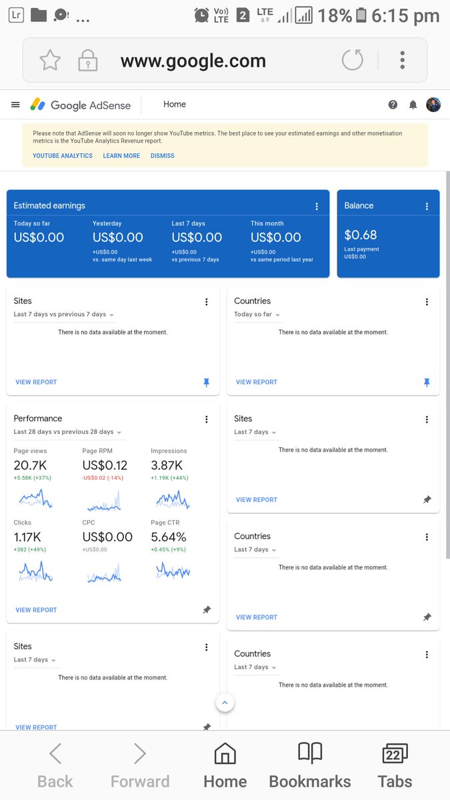
Task: Click the Page views sparkline chart
Action: click(35, 499)
